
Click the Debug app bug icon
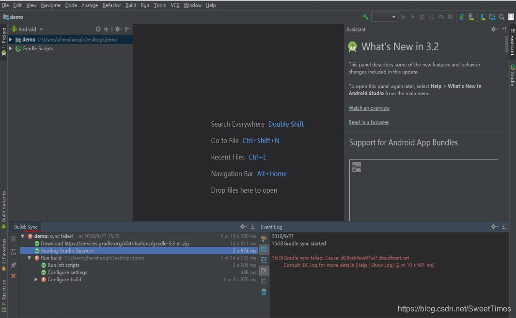click(422, 17)
